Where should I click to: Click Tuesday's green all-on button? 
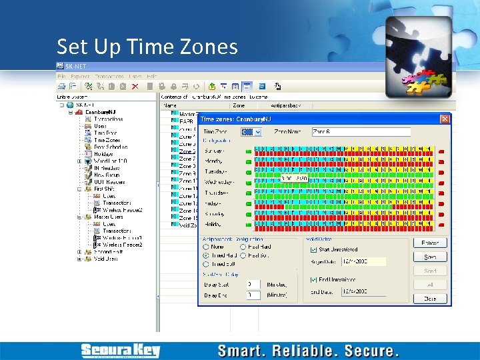249,173
